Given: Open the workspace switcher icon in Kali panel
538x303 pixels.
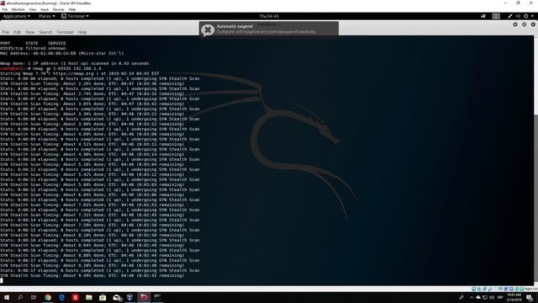Looking at the screenshot, I should click(x=496, y=16).
